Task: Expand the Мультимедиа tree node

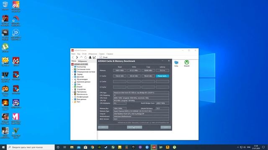Action: [72, 79]
